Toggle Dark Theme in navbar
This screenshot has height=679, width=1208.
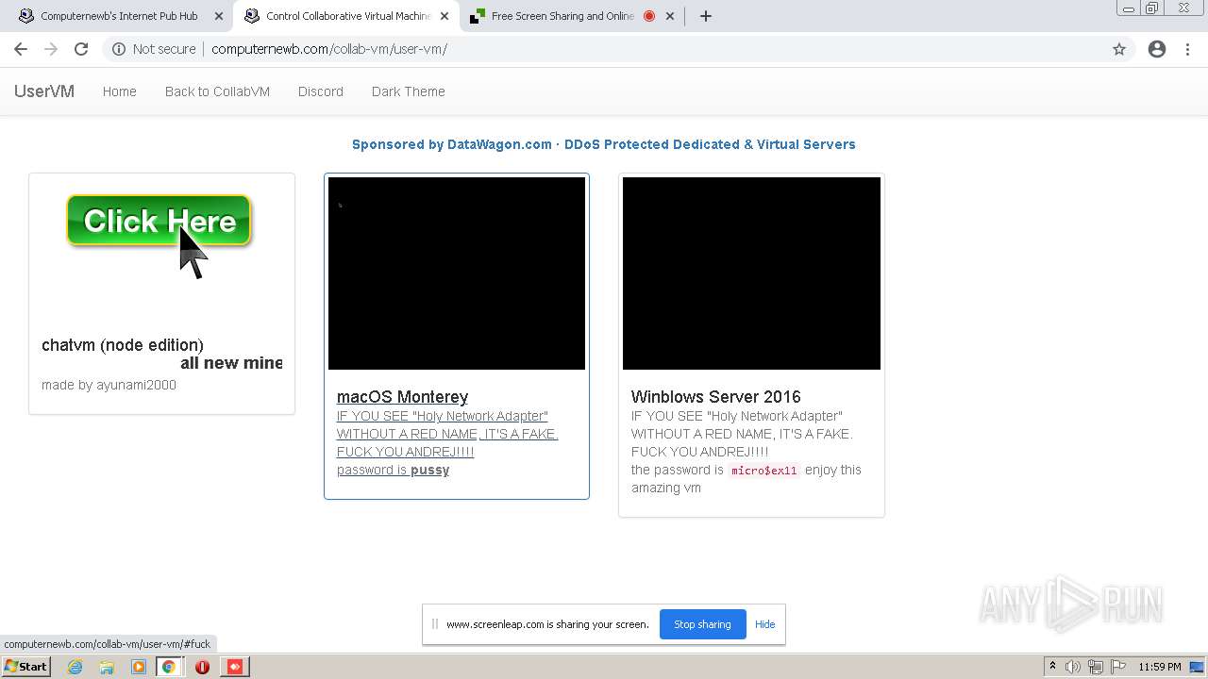(x=408, y=91)
